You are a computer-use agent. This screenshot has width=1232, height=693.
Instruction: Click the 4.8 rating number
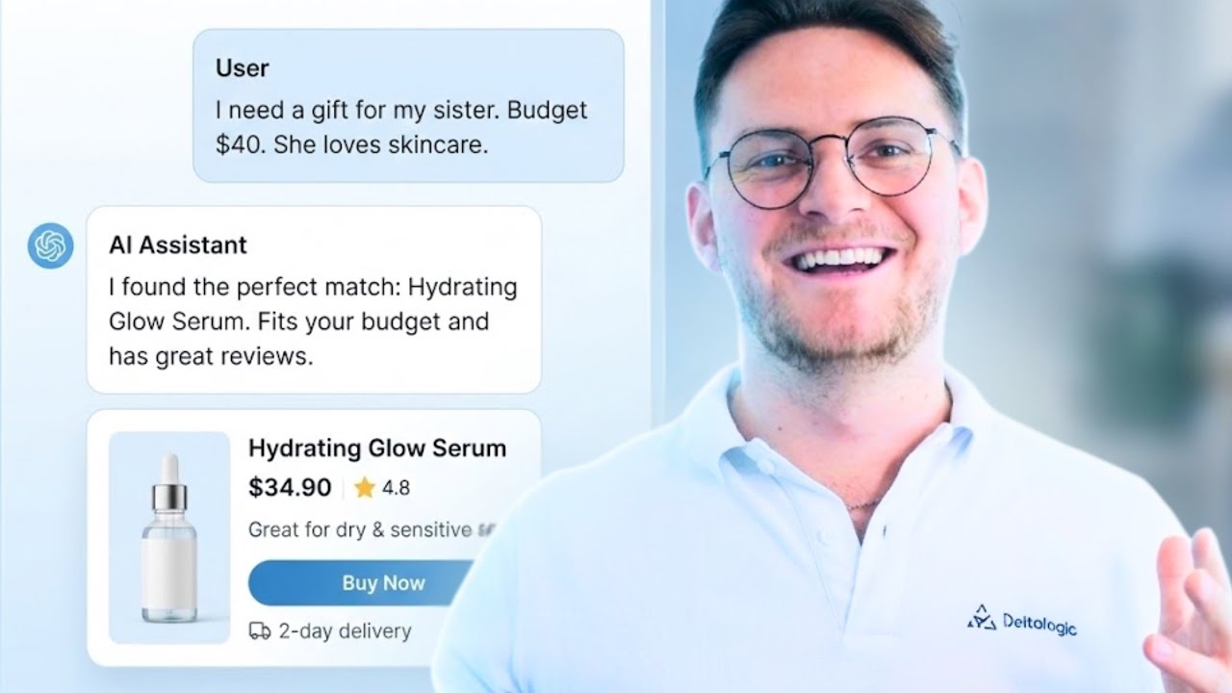(x=396, y=488)
